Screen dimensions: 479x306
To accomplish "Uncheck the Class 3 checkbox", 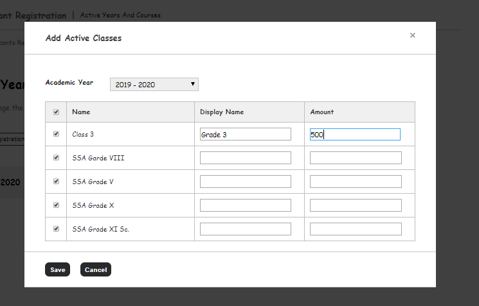I will click(x=56, y=134).
